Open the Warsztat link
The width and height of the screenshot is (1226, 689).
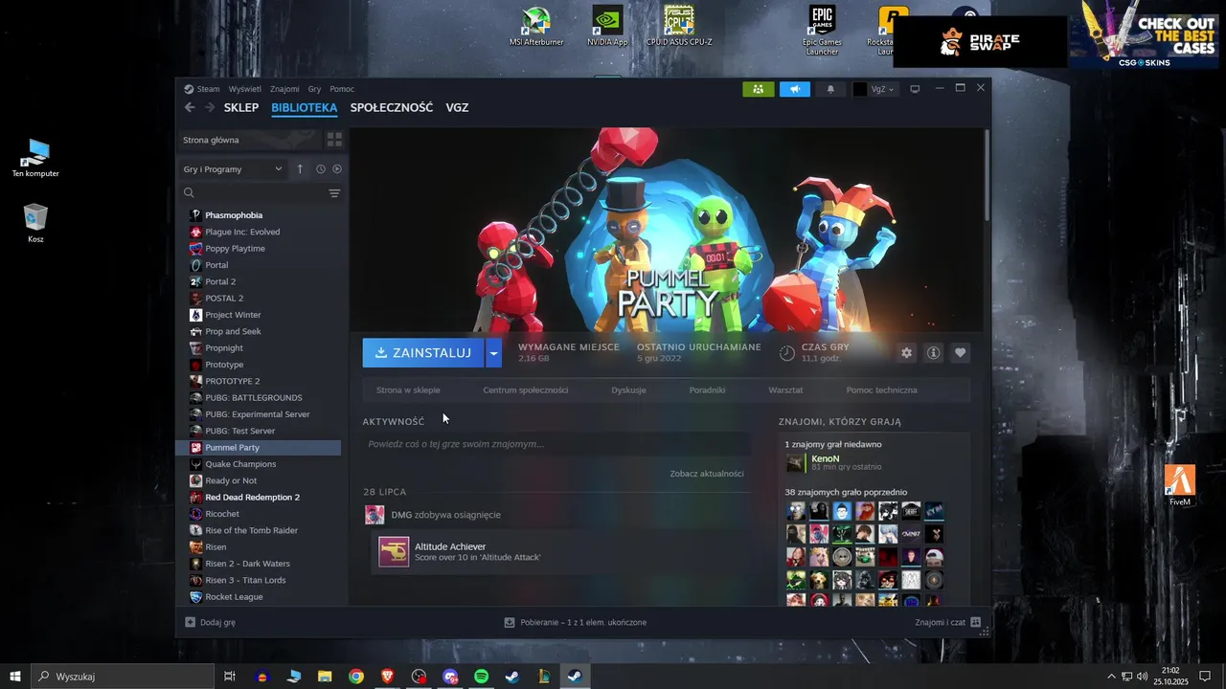[x=785, y=390]
